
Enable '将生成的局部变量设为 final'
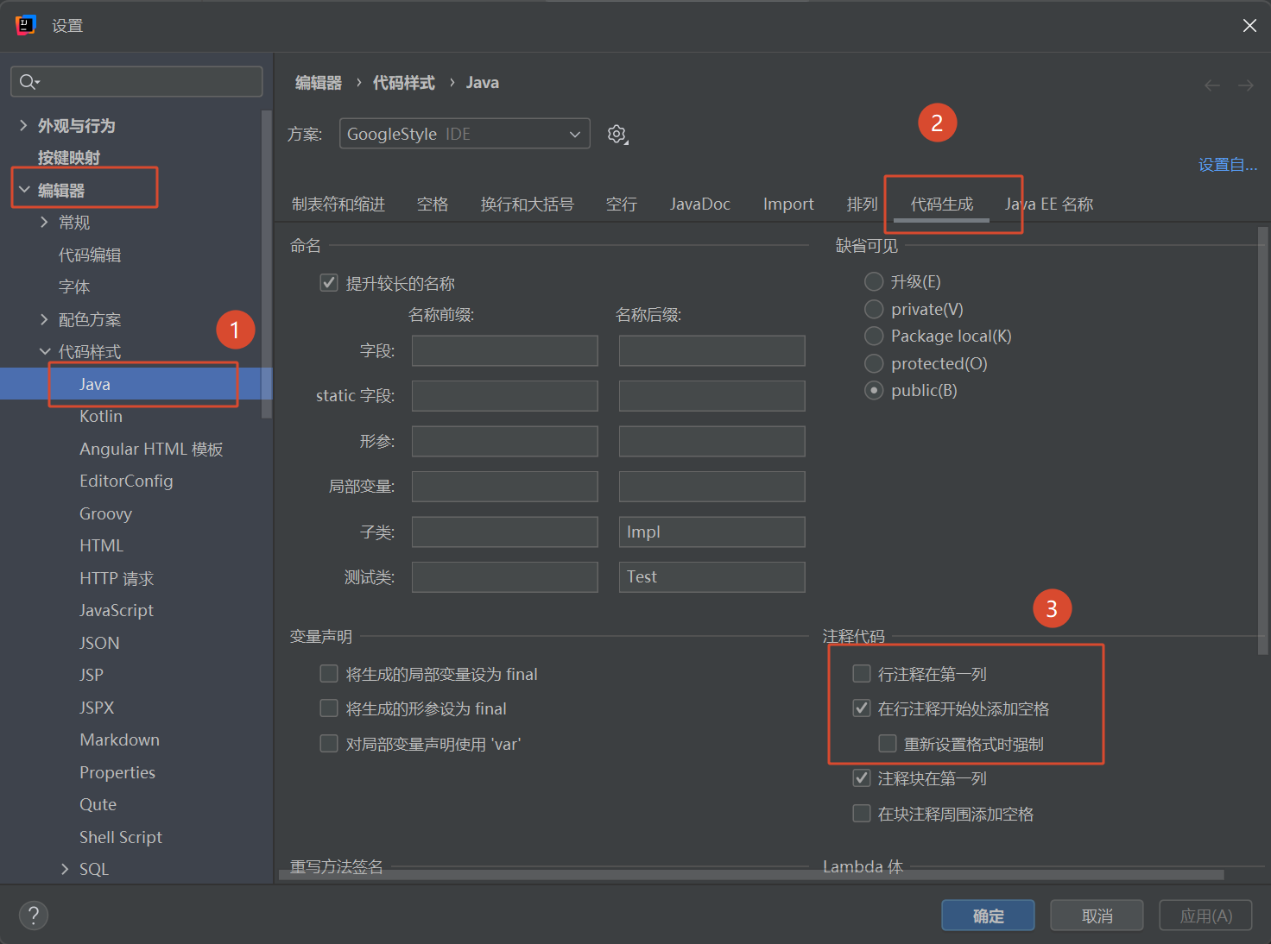tap(329, 673)
